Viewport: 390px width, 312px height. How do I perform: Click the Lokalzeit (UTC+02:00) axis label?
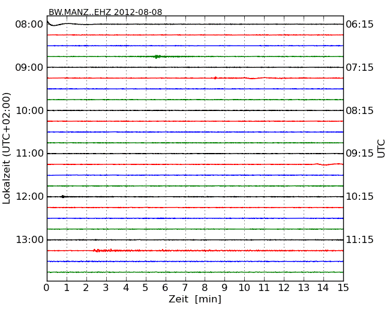(7, 148)
